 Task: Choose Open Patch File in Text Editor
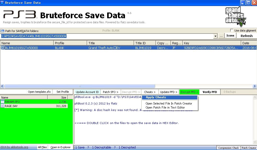coord(165,107)
